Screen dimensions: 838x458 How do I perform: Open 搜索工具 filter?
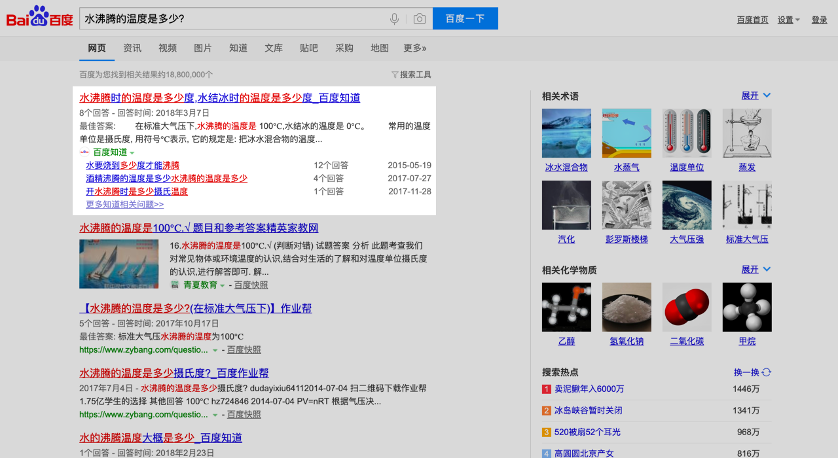411,75
